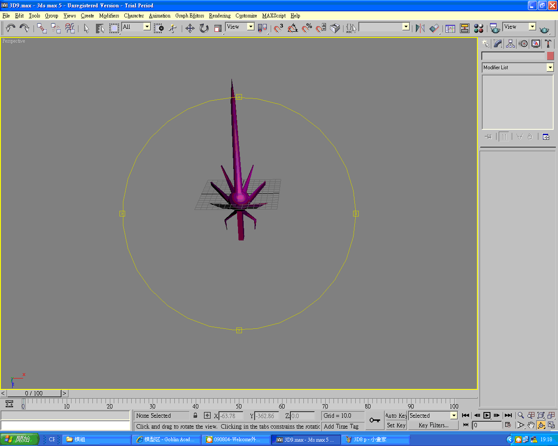This screenshot has width=558, height=446.
Task: Open the All selection filter dropdown
Action: tap(136, 27)
